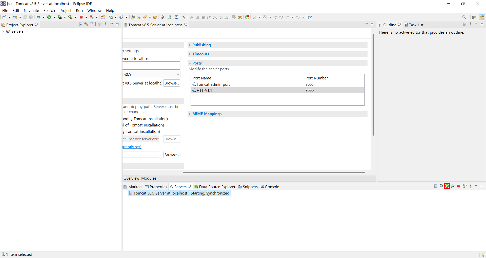Click the Profile server icon in Servers view
This screenshot has width=486, height=258.
click(x=453, y=186)
